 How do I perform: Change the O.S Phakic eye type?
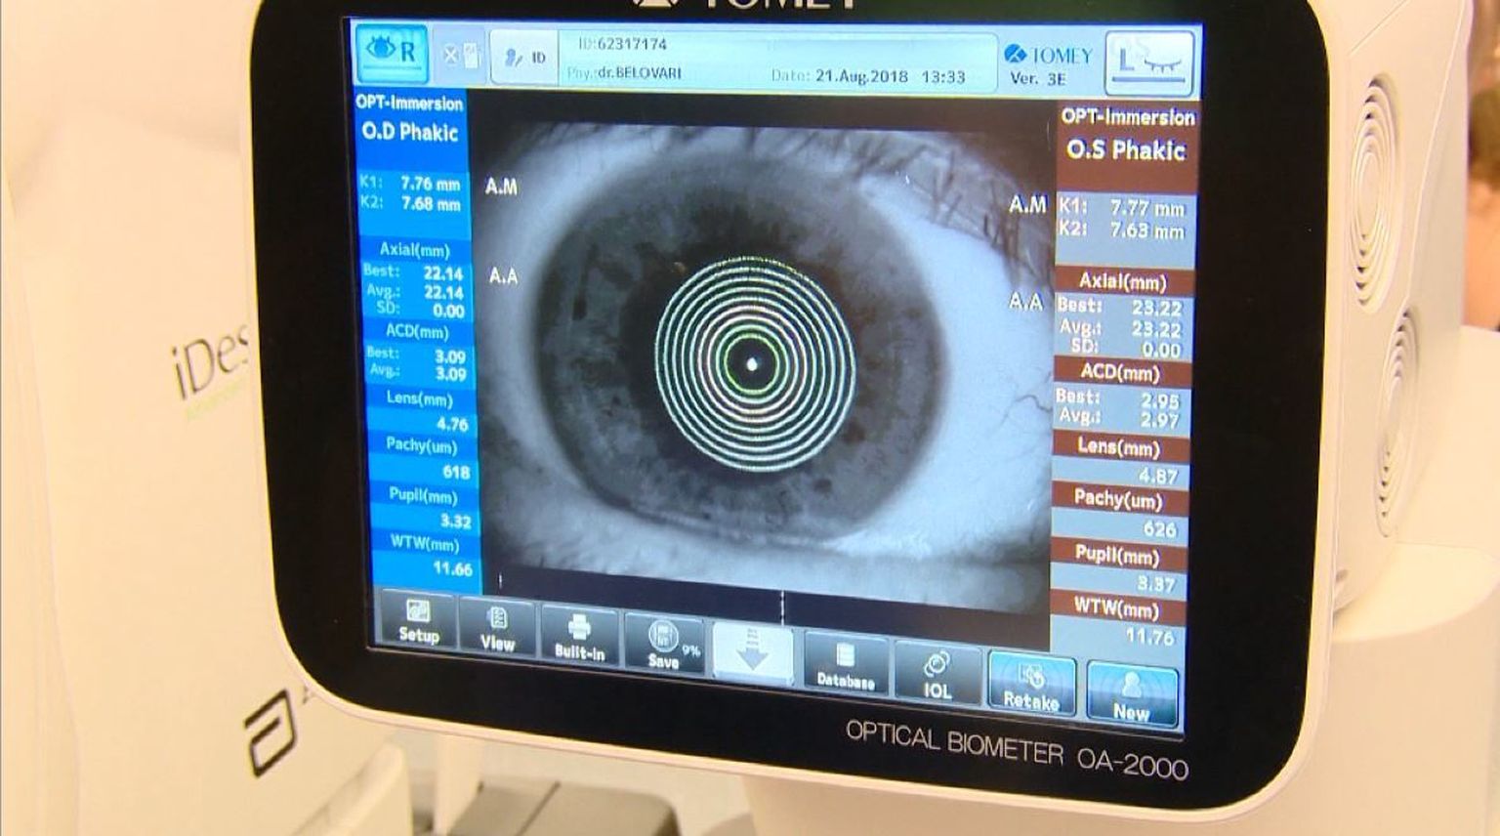1126,150
